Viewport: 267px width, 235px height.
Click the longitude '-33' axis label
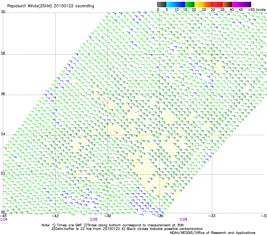(212, 216)
